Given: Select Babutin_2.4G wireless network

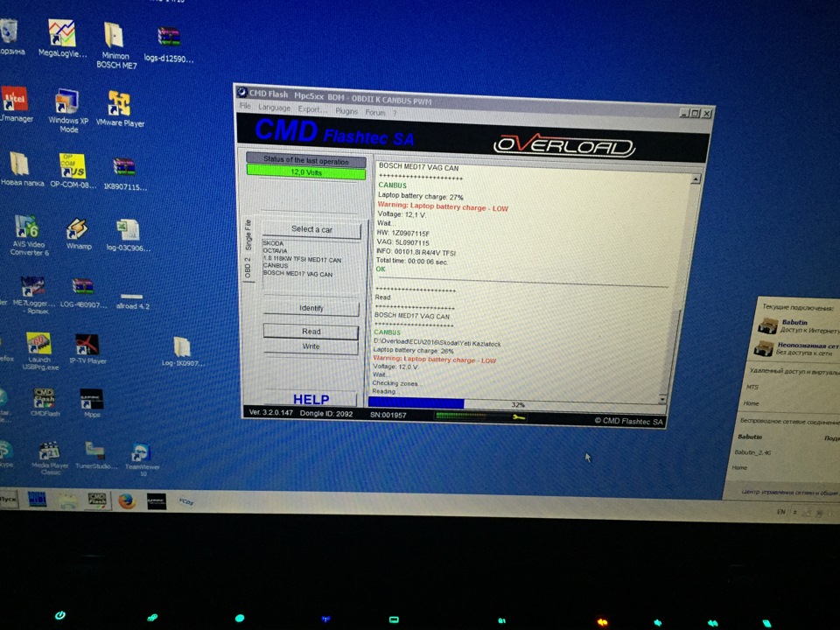Looking at the screenshot, I should pos(752,452).
